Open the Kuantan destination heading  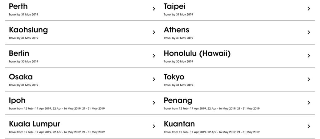pos(179,124)
